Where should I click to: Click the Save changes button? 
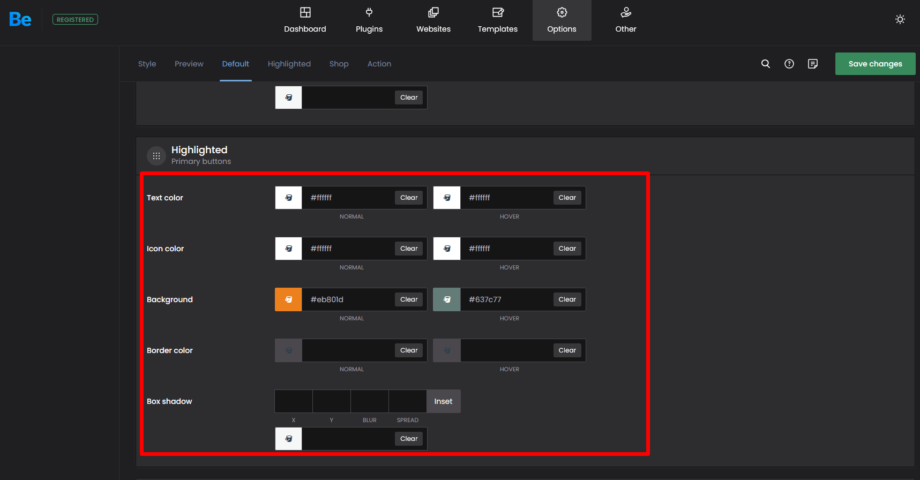tap(874, 64)
